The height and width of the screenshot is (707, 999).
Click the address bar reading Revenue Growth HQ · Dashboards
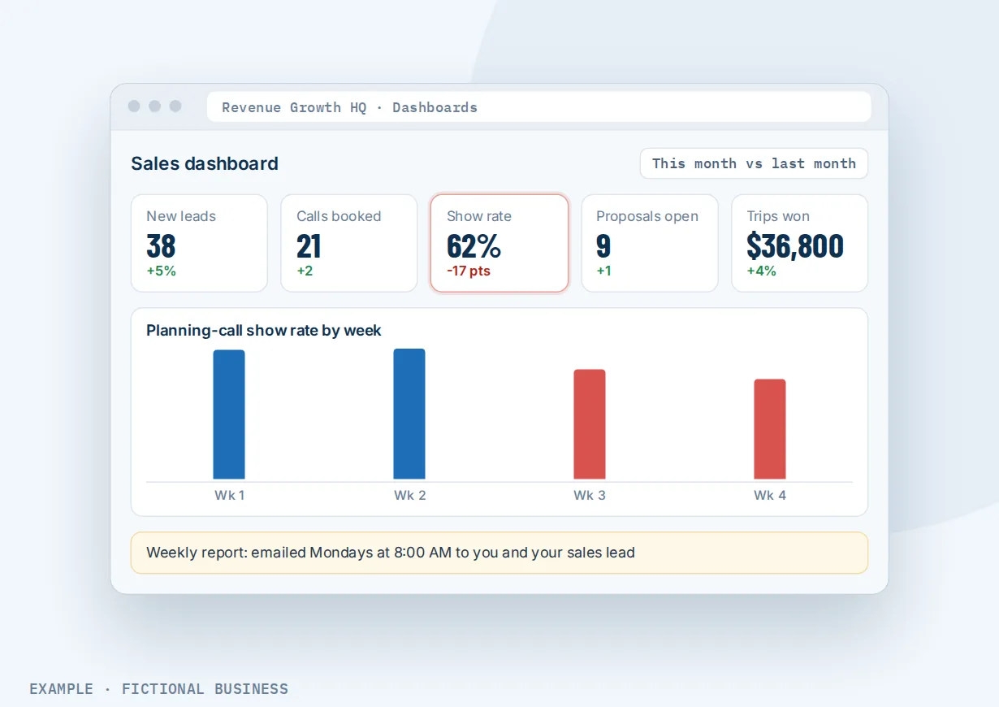[538, 106]
